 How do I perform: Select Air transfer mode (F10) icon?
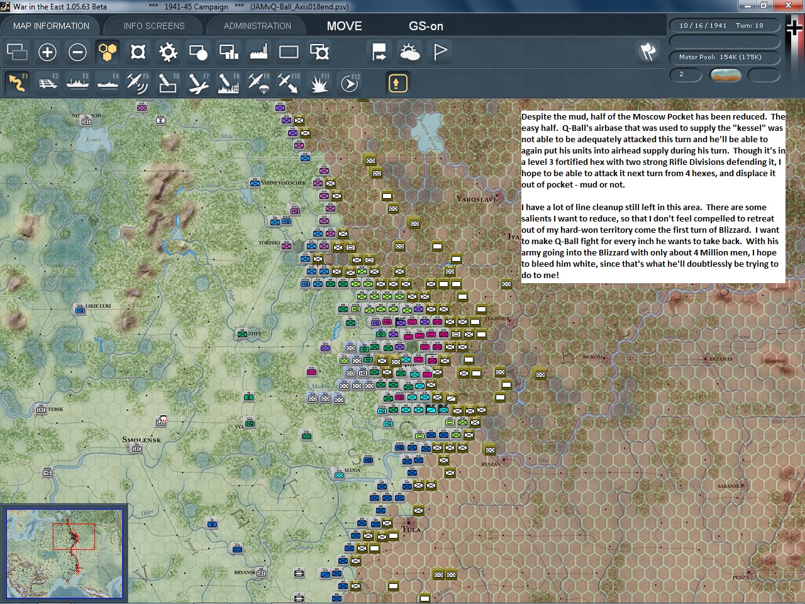289,83
